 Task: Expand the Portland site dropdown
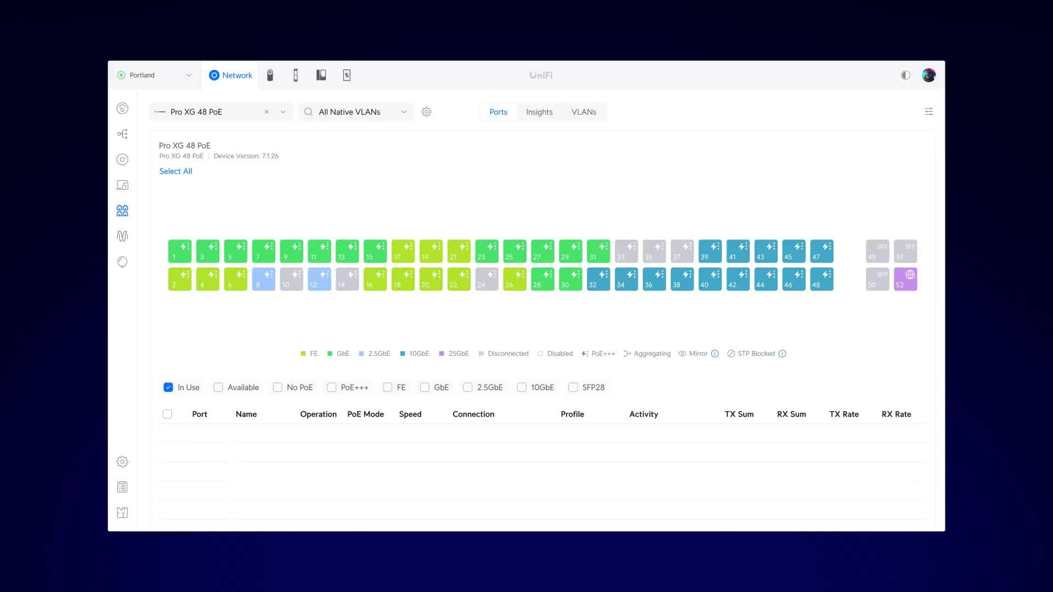pyautogui.click(x=189, y=75)
